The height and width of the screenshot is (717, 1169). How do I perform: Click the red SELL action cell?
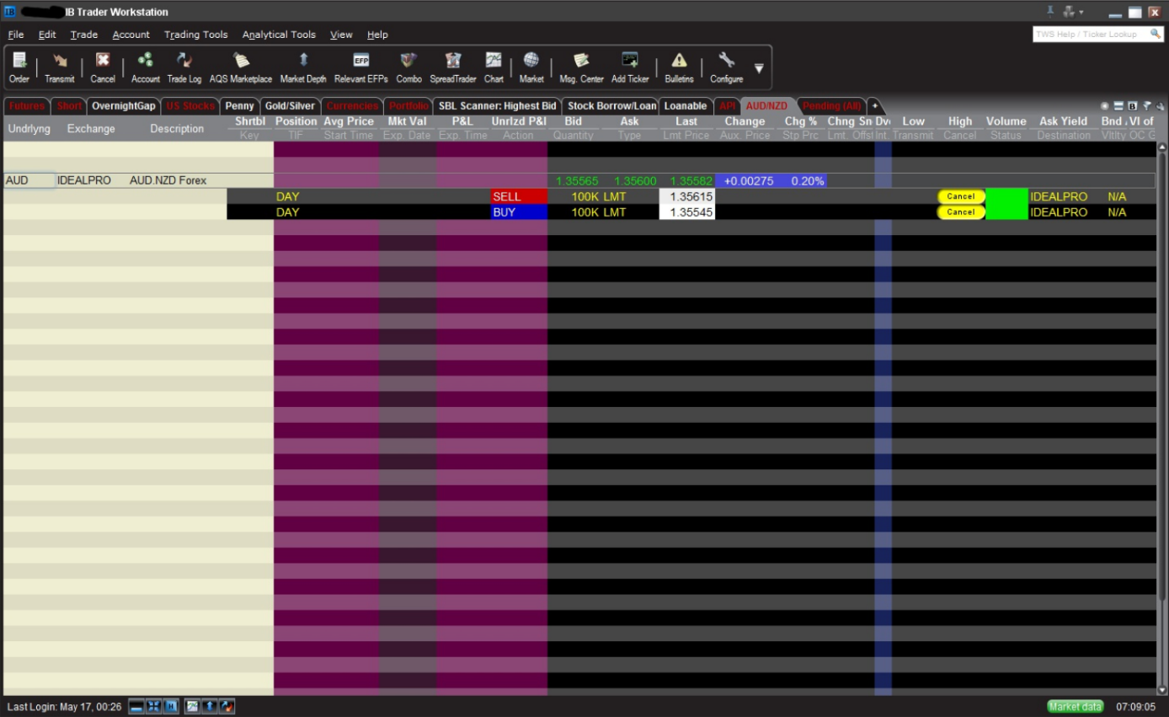pyautogui.click(x=519, y=196)
